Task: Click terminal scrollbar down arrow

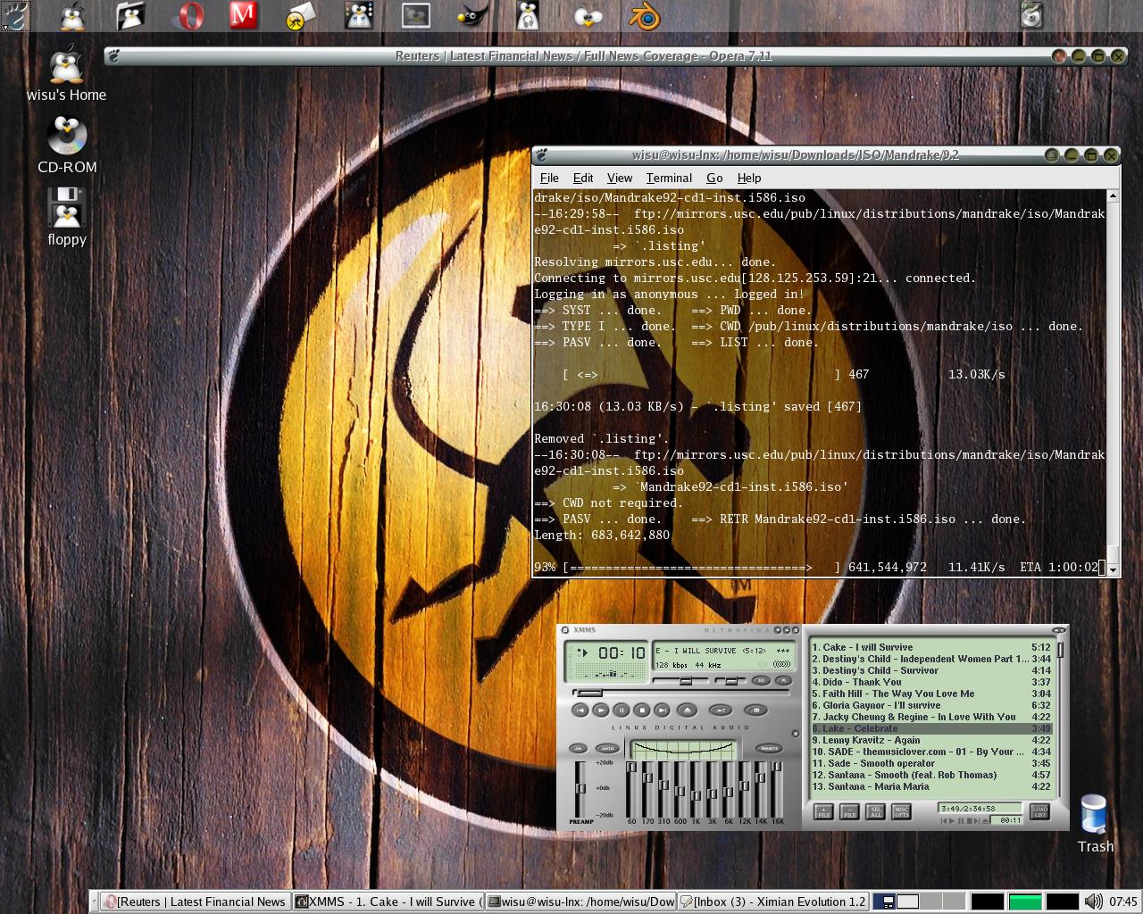Action: (1114, 569)
